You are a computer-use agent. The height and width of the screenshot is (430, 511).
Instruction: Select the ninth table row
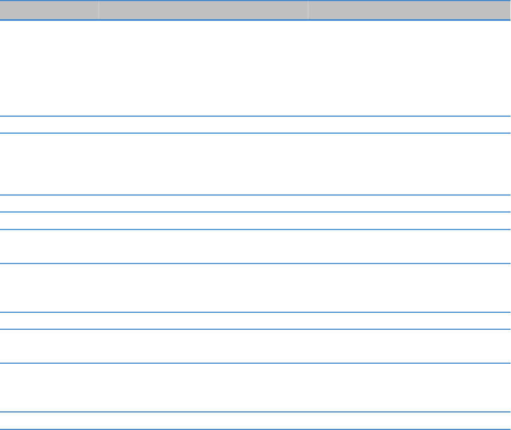tap(255, 346)
